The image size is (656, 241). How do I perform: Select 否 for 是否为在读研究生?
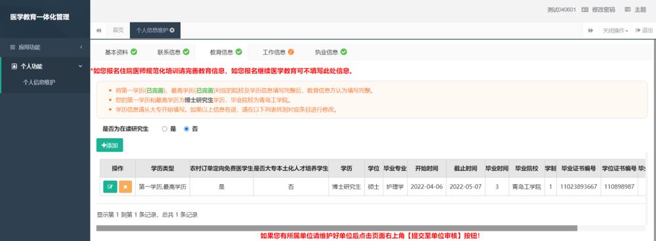click(186, 129)
